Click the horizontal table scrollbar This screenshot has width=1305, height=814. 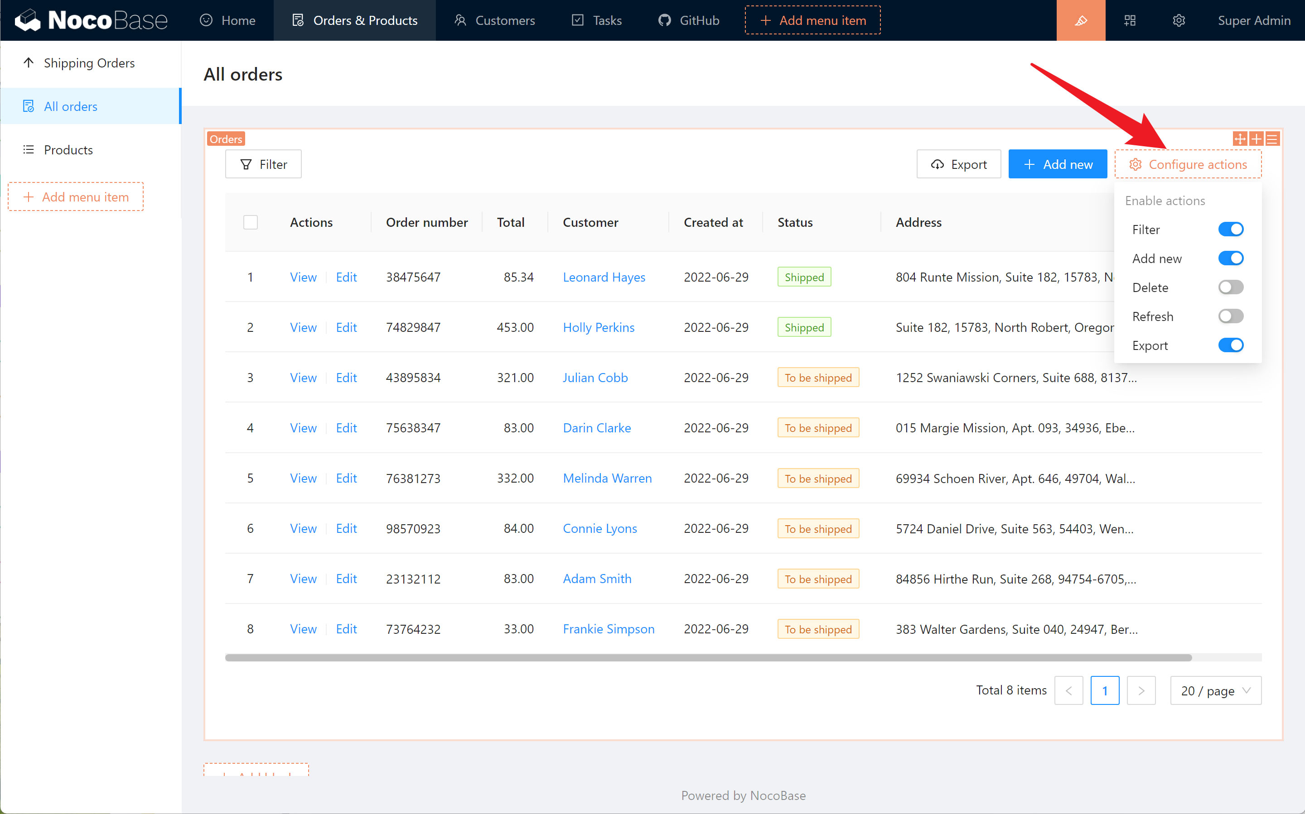[708, 657]
